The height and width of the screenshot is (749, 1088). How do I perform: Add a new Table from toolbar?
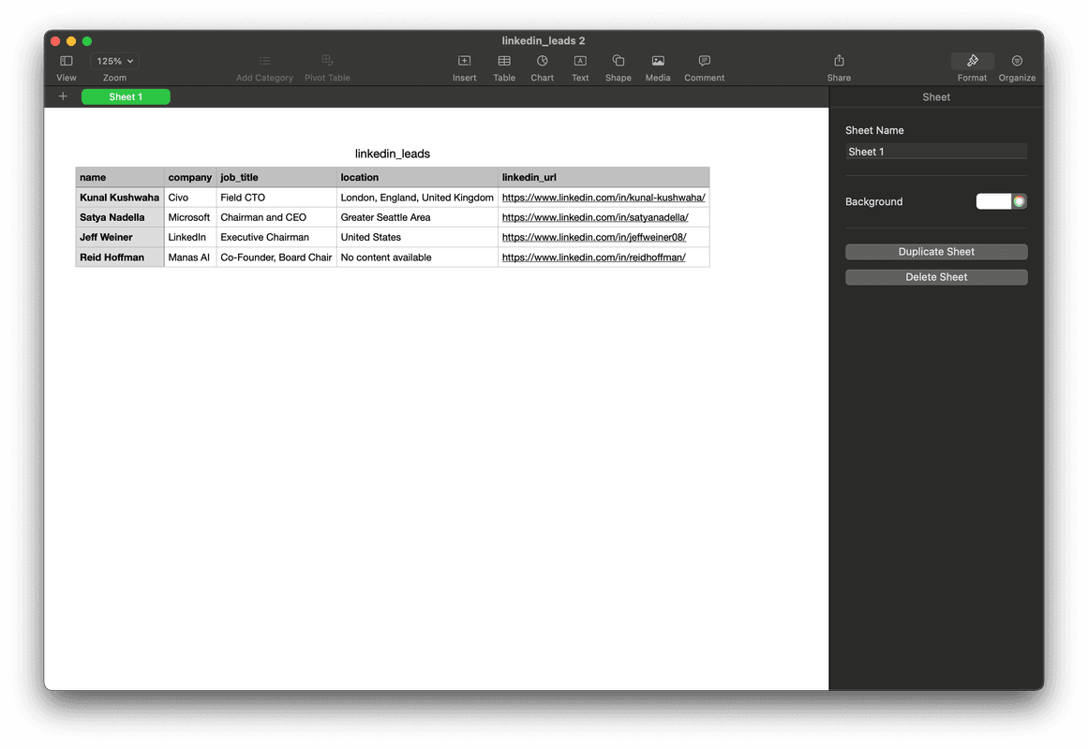coord(504,62)
